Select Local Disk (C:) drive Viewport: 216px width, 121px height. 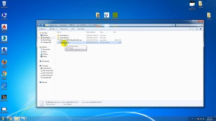(x=47, y=68)
